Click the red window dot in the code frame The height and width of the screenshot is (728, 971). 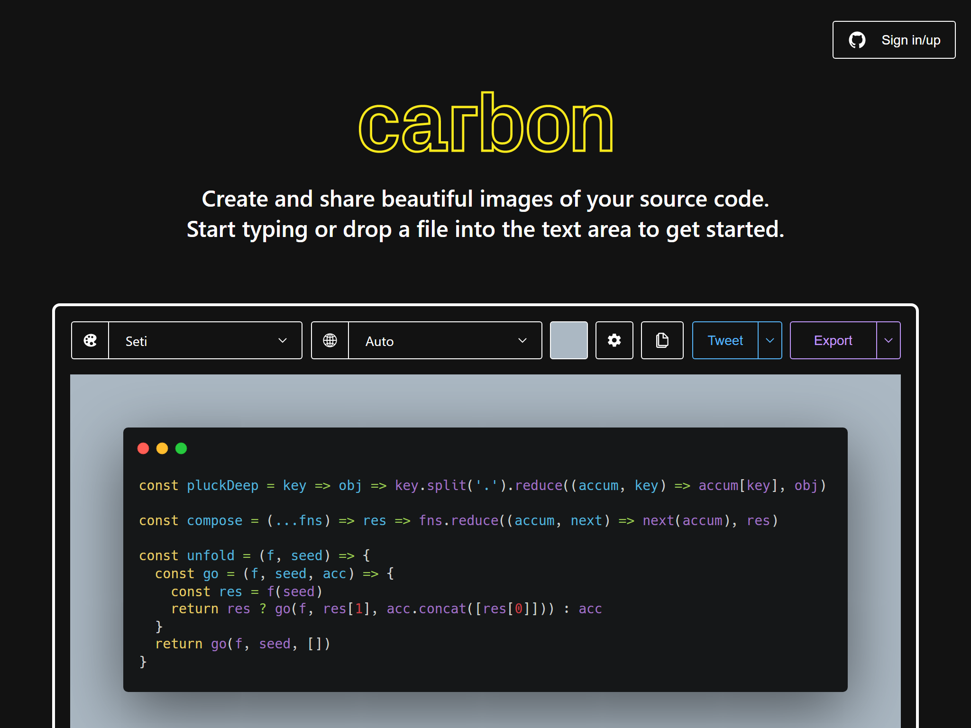pos(144,448)
